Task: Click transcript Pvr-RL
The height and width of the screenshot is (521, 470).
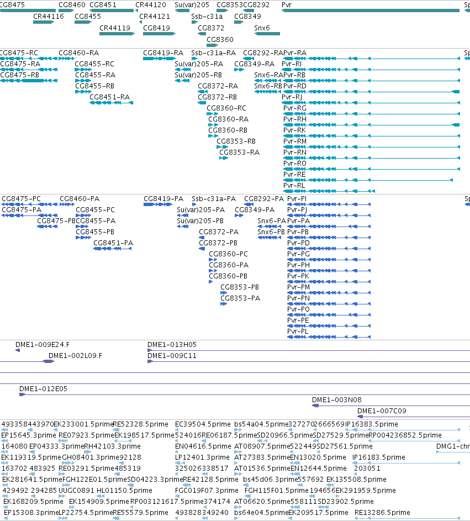Action: click(x=329, y=191)
